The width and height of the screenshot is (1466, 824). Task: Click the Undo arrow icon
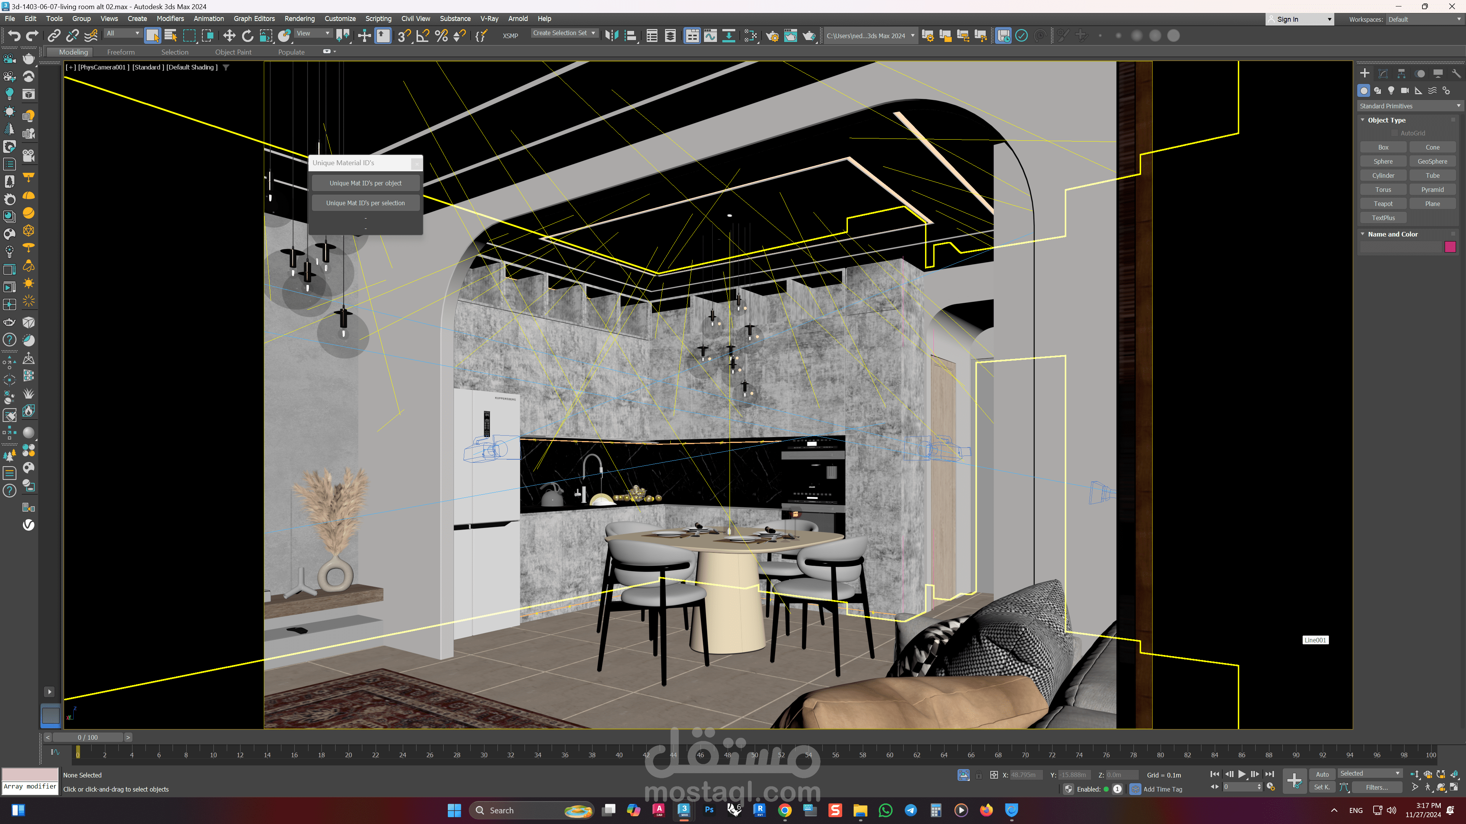click(x=14, y=36)
